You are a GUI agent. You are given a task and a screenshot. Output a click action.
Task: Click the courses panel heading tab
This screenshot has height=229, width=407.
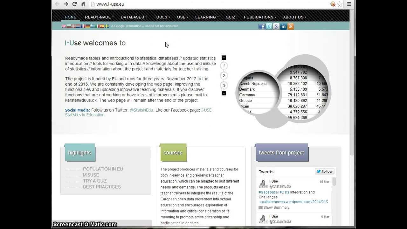(173, 153)
